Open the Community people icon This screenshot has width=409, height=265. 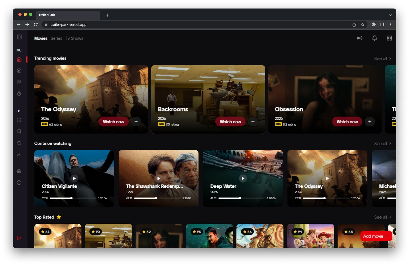click(19, 82)
